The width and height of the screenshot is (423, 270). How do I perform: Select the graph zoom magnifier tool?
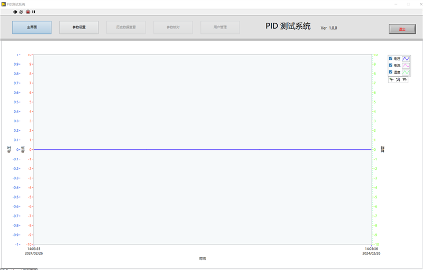(x=398, y=79)
